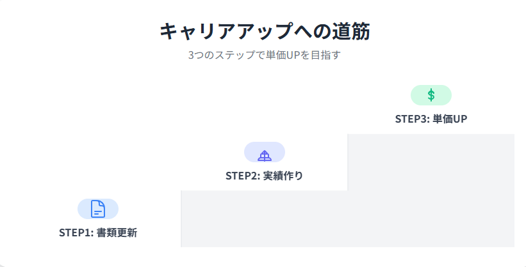Click the キャリアアップ part of the heading
The width and height of the screenshot is (526, 267).
pyautogui.click(x=226, y=31)
